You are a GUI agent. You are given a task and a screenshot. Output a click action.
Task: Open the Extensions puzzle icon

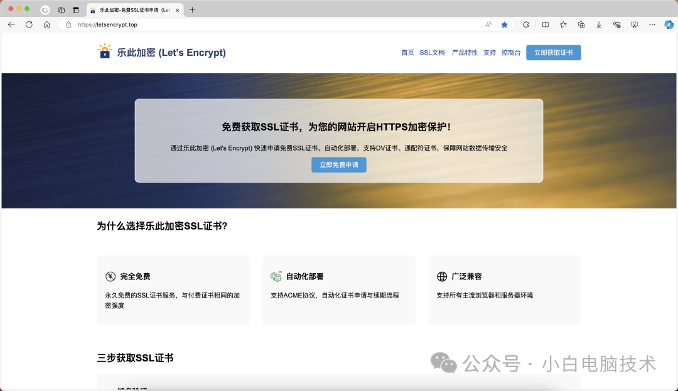pos(526,24)
